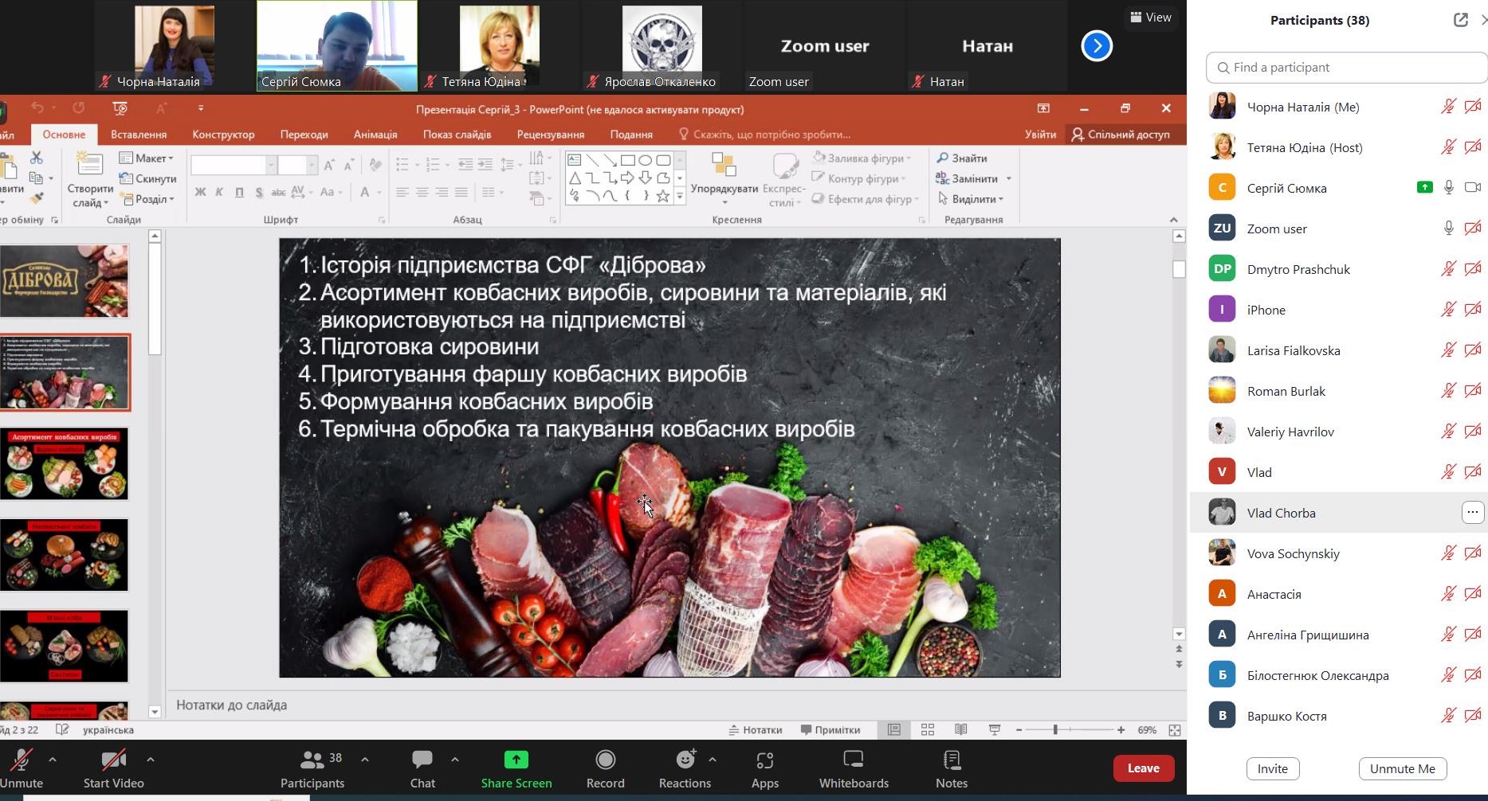Open the Notes icon
1488x801 pixels.
(x=951, y=760)
